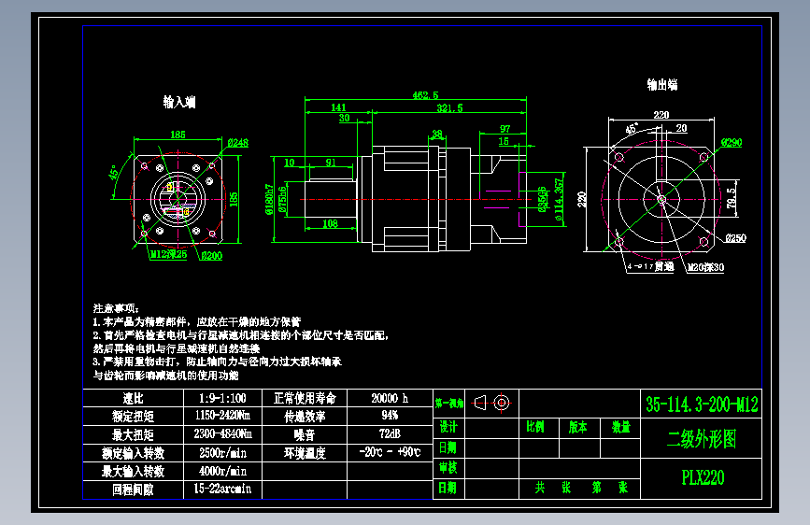Image resolution: width=810 pixels, height=525 pixels.
Task: Click the 额定输入转数 table cell
Action: (133, 453)
